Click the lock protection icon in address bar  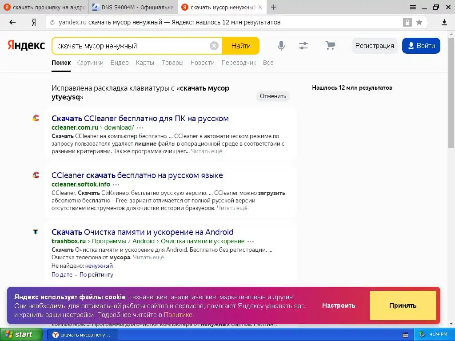[407, 22]
